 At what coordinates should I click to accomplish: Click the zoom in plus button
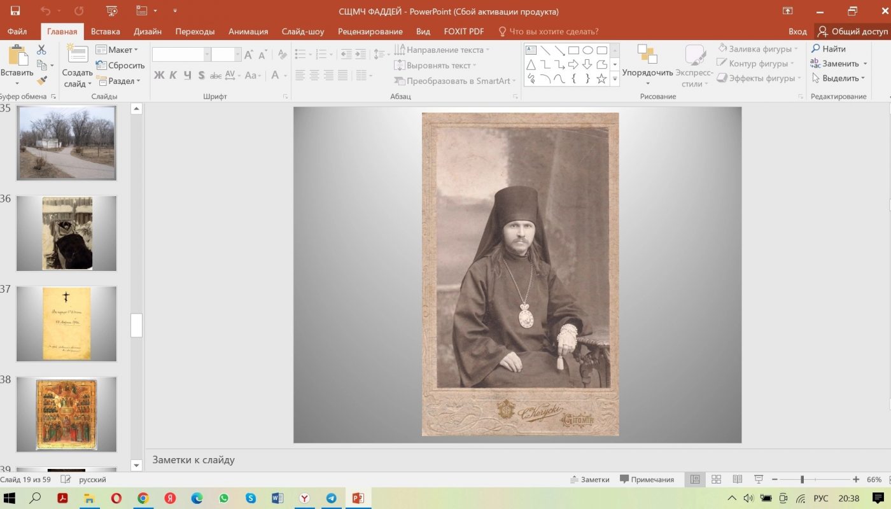pos(856,479)
